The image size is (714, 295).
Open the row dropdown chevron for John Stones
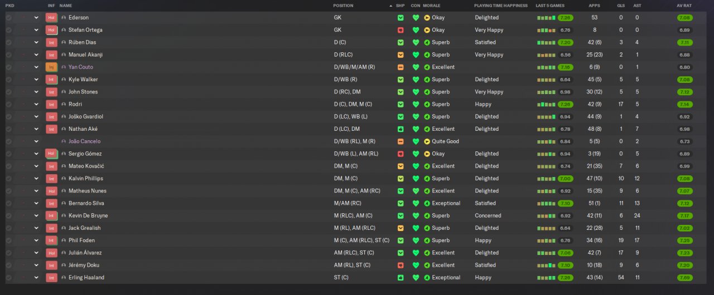(x=36, y=92)
